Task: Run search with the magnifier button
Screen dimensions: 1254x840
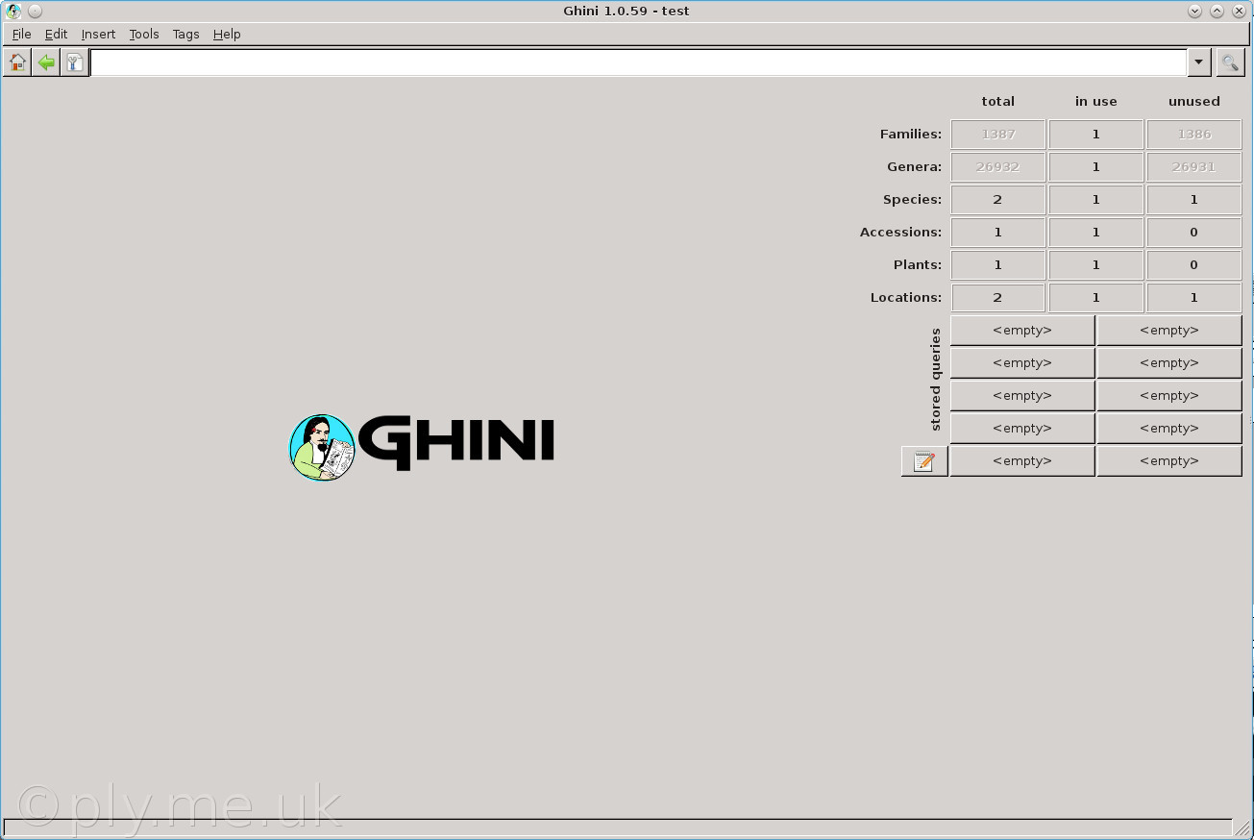Action: 1230,63
